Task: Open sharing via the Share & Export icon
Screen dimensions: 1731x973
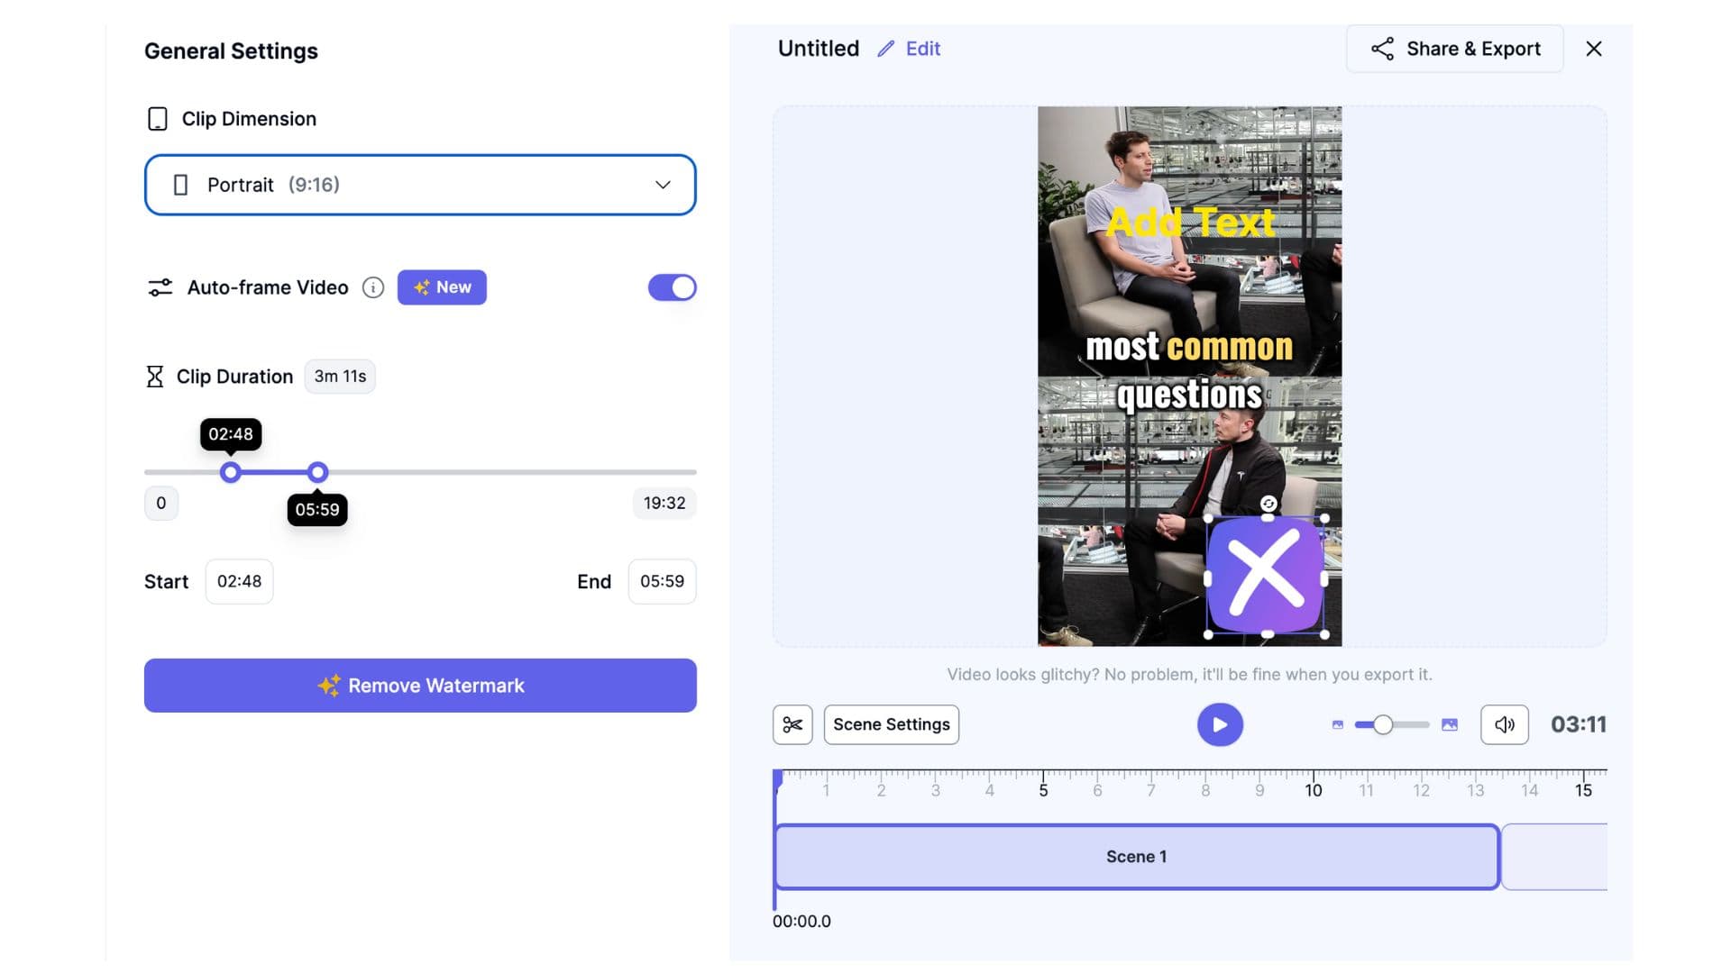Action: click(x=1381, y=49)
